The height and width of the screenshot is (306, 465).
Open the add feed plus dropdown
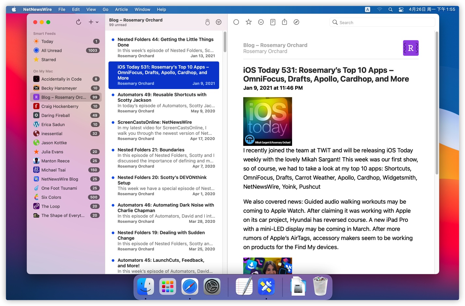(x=93, y=22)
